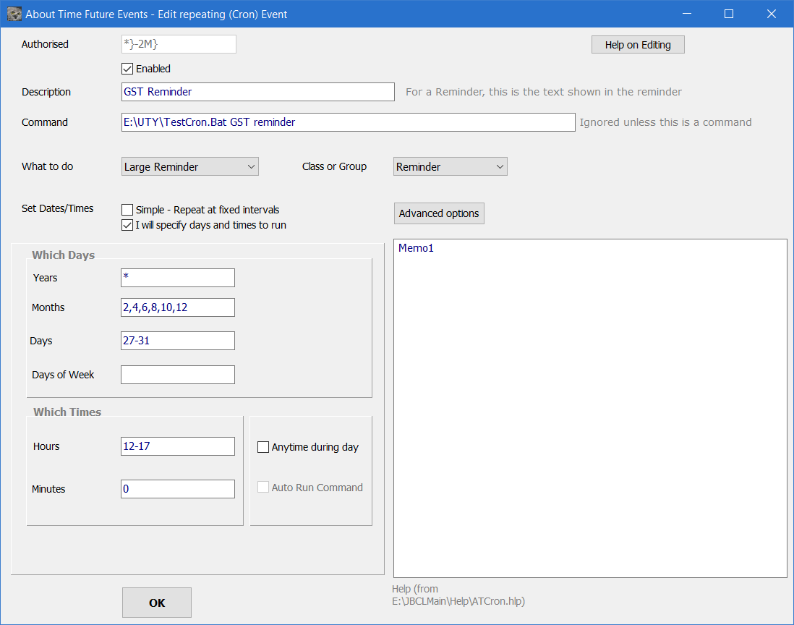
Task: Open the Advanced options dialog
Action: coord(439,213)
